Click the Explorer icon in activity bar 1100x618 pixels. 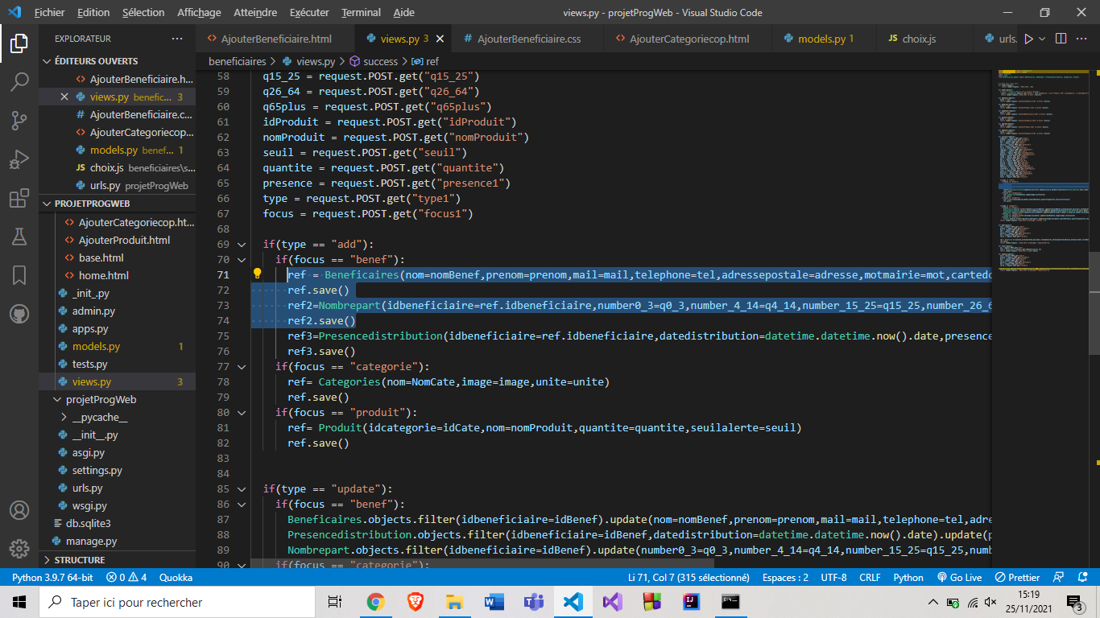tap(19, 43)
